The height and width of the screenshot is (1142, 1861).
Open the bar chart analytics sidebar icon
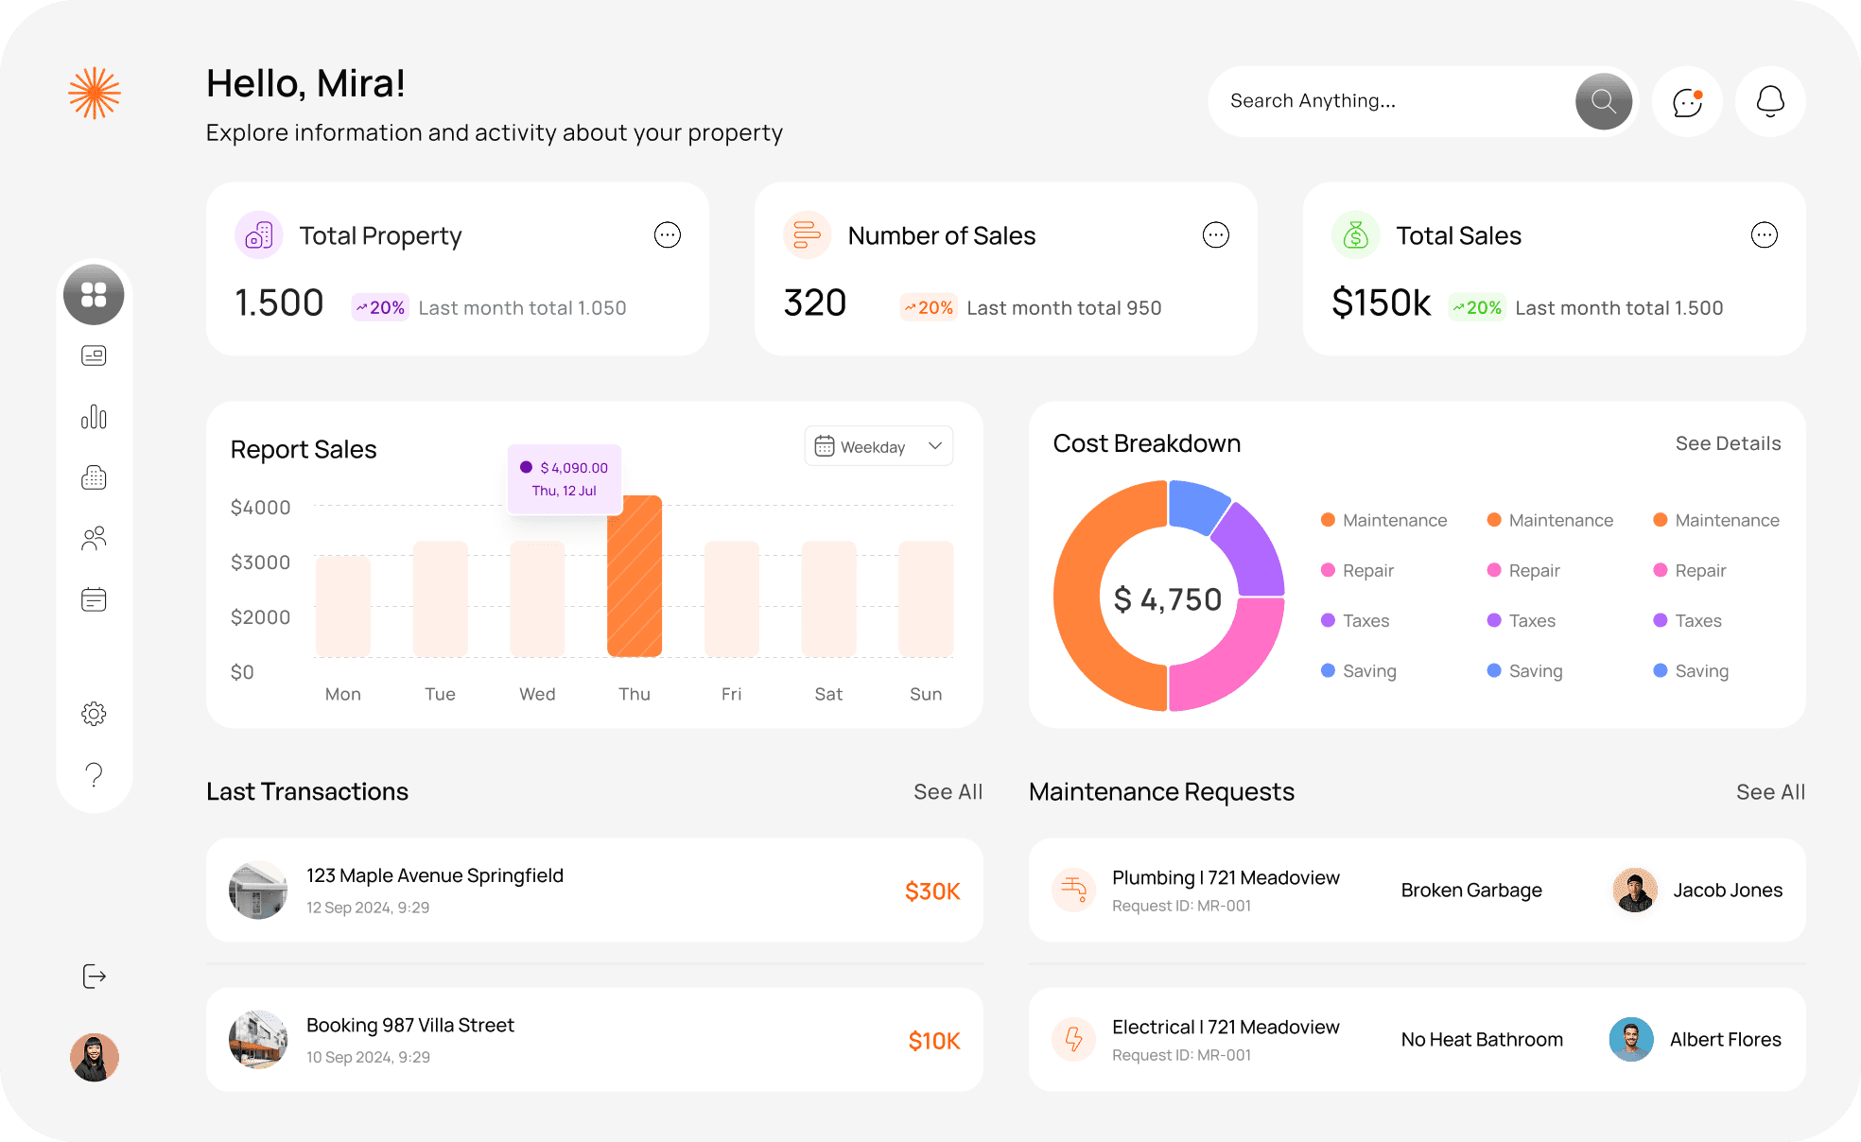[x=94, y=417]
